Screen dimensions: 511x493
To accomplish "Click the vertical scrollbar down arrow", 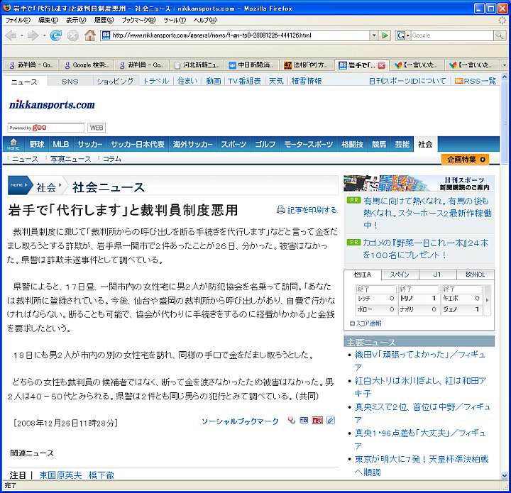I will pos(504,474).
